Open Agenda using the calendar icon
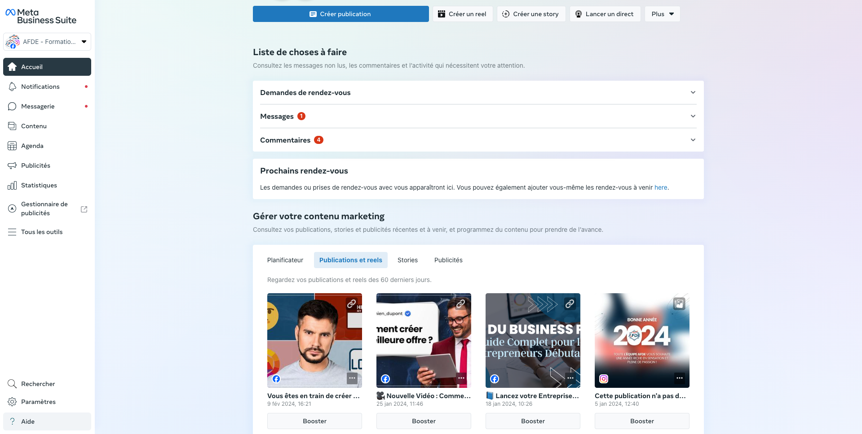 [13, 146]
